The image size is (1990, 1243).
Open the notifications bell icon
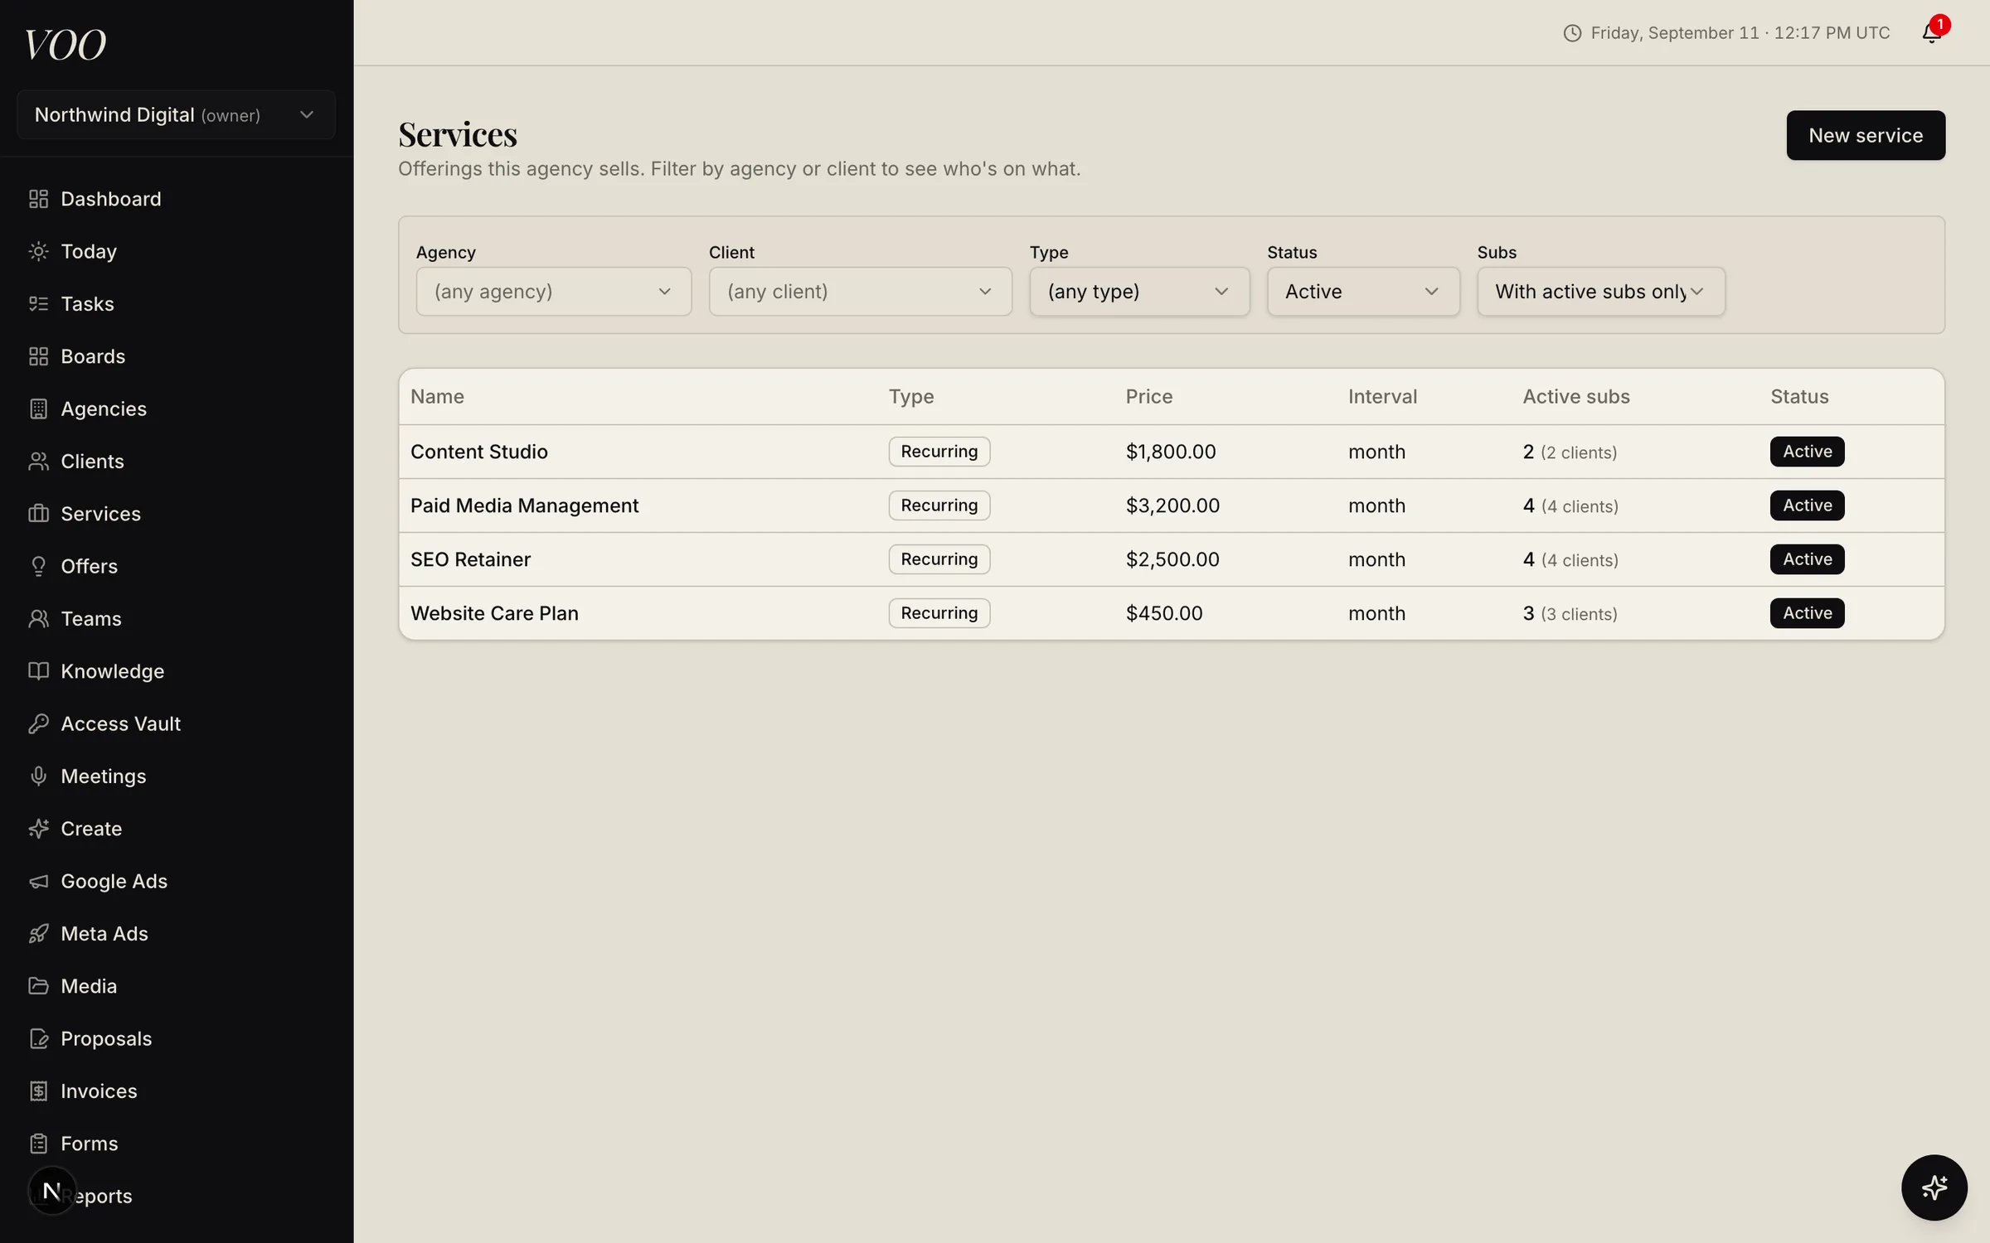[x=1931, y=33]
